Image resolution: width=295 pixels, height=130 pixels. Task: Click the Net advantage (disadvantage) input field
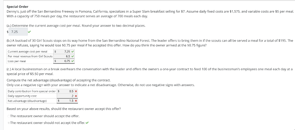pyautogui.click(x=67, y=101)
